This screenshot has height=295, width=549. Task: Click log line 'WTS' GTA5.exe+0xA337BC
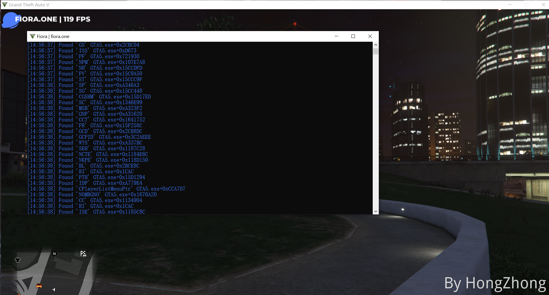pos(85,143)
